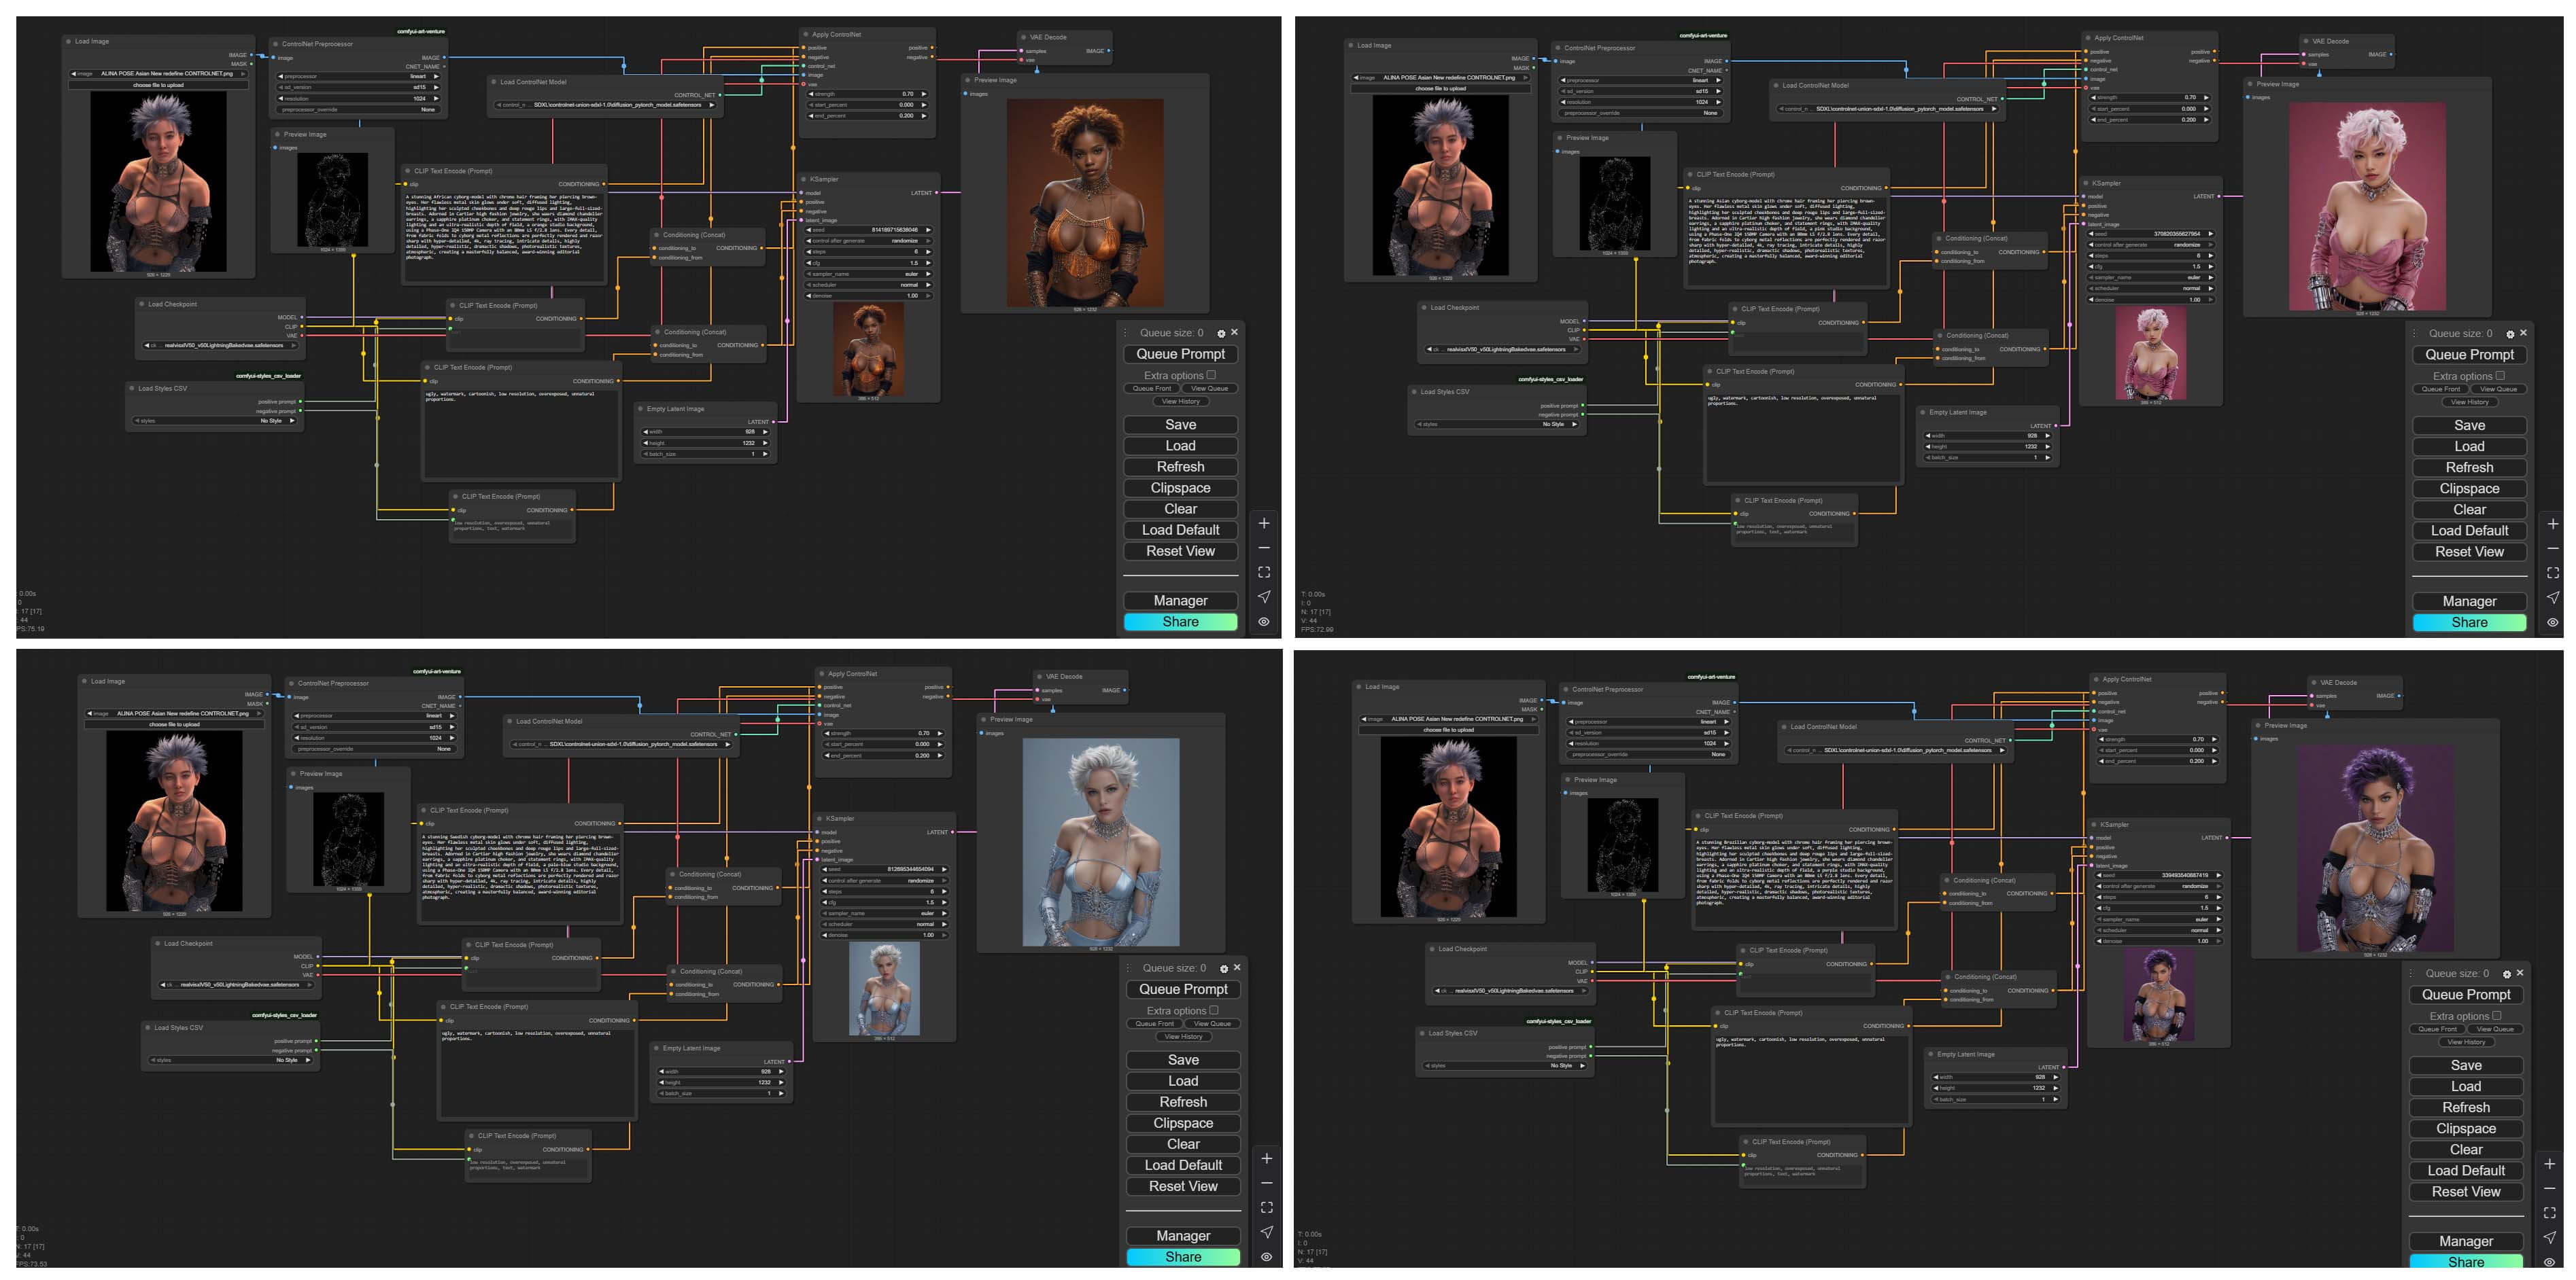Open scheduler normal selector in white-hair workflow KSampler
This screenshot has height=1280, width=2576.
click(884, 924)
